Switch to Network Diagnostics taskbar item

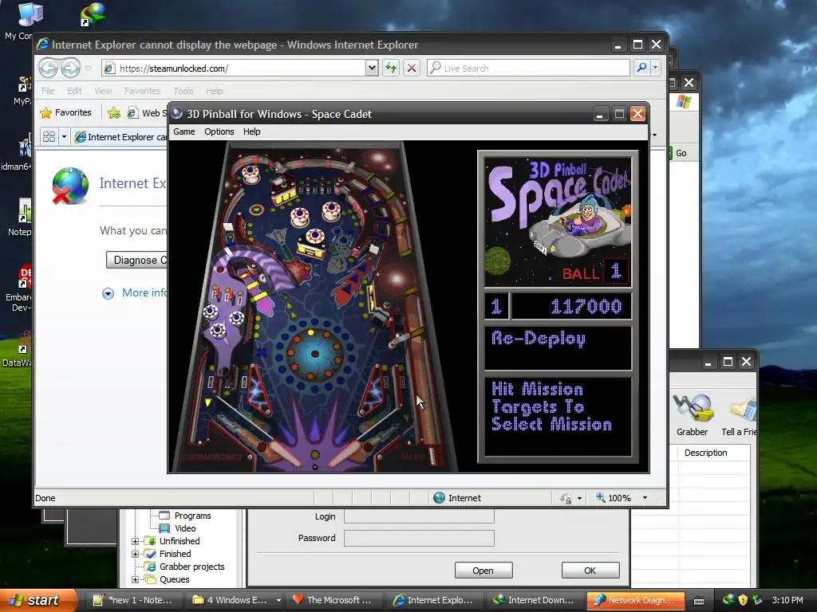pos(635,600)
